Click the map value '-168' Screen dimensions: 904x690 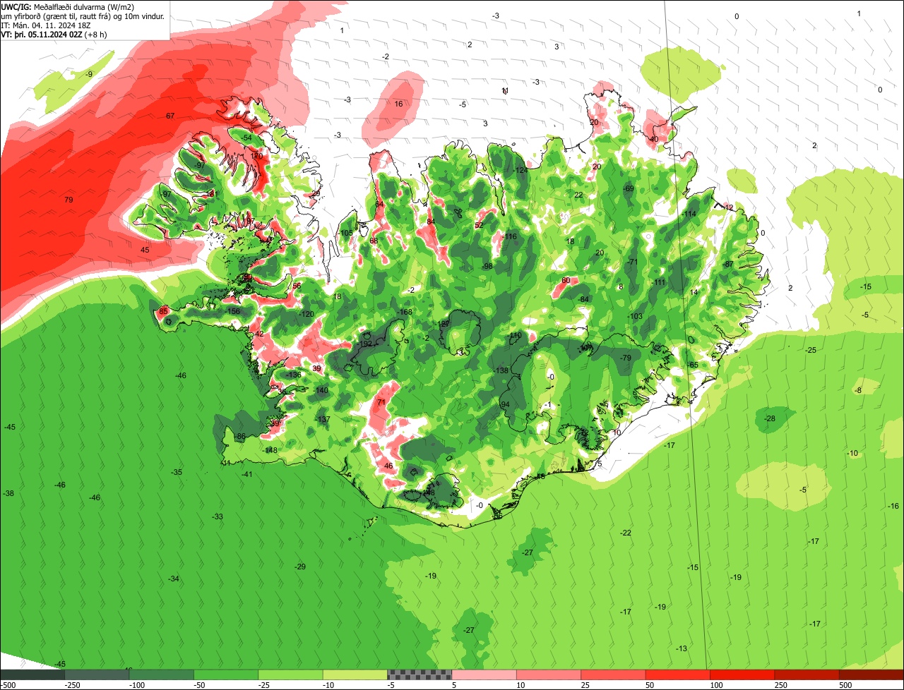click(x=405, y=312)
